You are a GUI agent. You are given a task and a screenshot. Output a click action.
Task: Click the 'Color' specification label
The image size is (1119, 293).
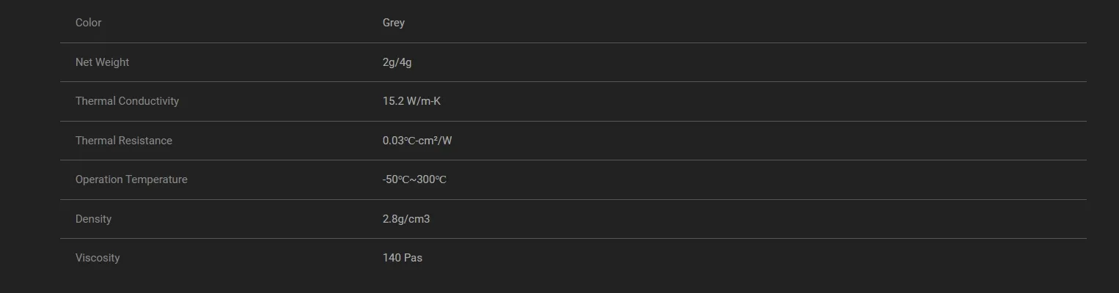88,23
